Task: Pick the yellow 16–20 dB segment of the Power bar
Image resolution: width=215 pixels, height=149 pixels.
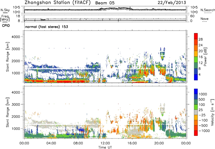Action: click(x=196, y=54)
